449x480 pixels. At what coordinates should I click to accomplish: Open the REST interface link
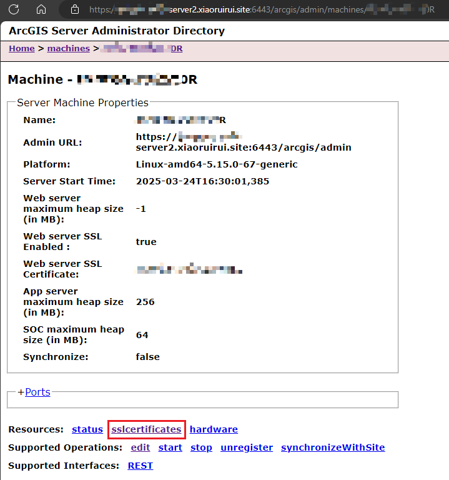click(140, 465)
